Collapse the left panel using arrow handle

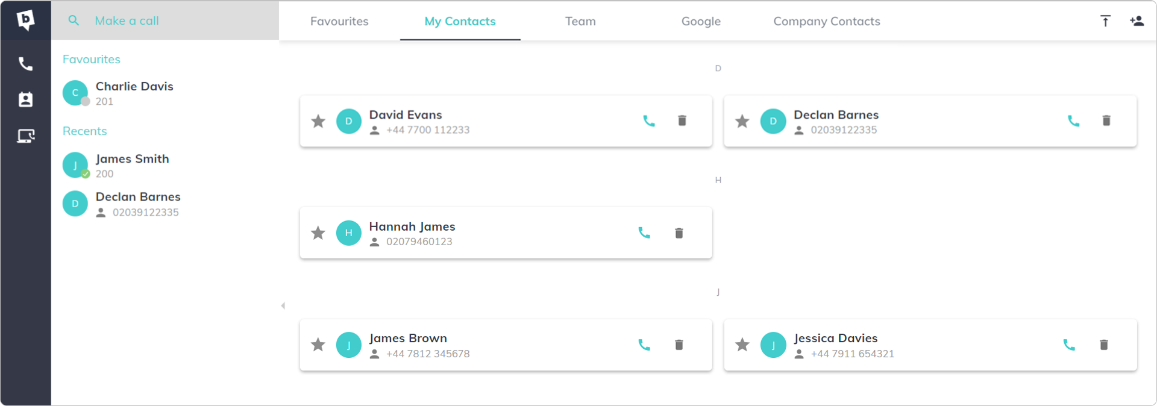coord(283,306)
